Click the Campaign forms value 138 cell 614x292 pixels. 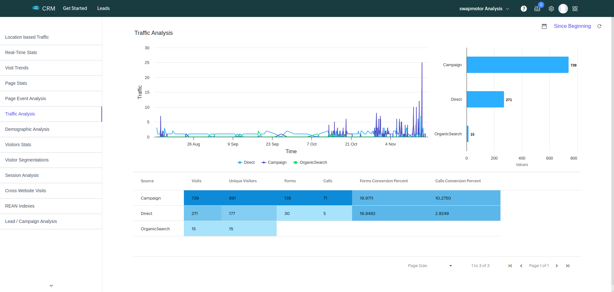pos(296,198)
